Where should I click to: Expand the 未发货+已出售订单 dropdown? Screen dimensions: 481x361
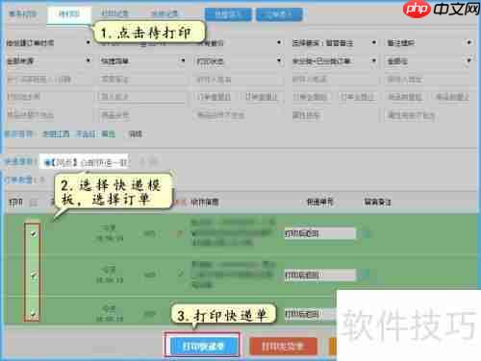point(334,60)
